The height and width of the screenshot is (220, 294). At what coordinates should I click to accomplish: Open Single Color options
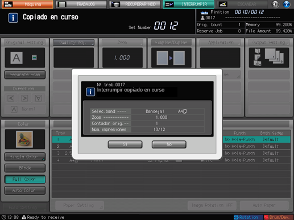[25, 157]
